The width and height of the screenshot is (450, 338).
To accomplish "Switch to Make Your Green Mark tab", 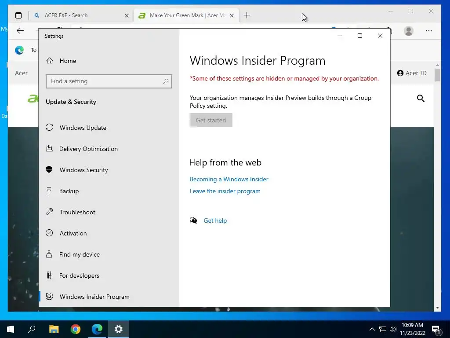I will tap(185, 15).
